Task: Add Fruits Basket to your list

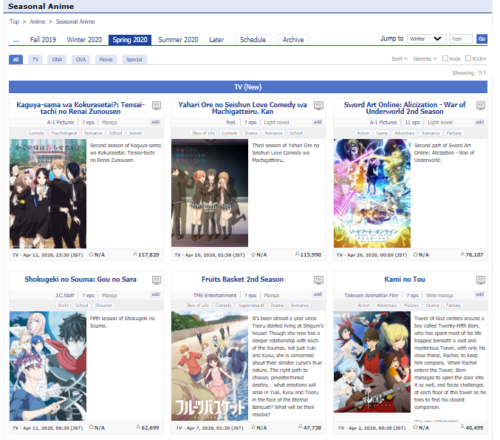Action: [318, 294]
